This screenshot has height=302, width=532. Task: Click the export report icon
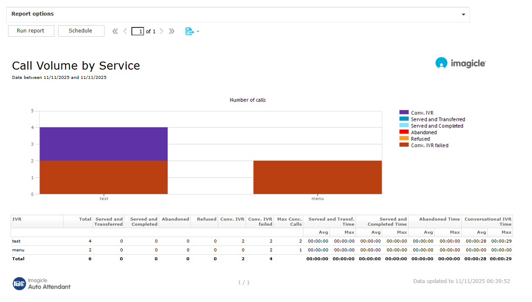pyautogui.click(x=190, y=31)
